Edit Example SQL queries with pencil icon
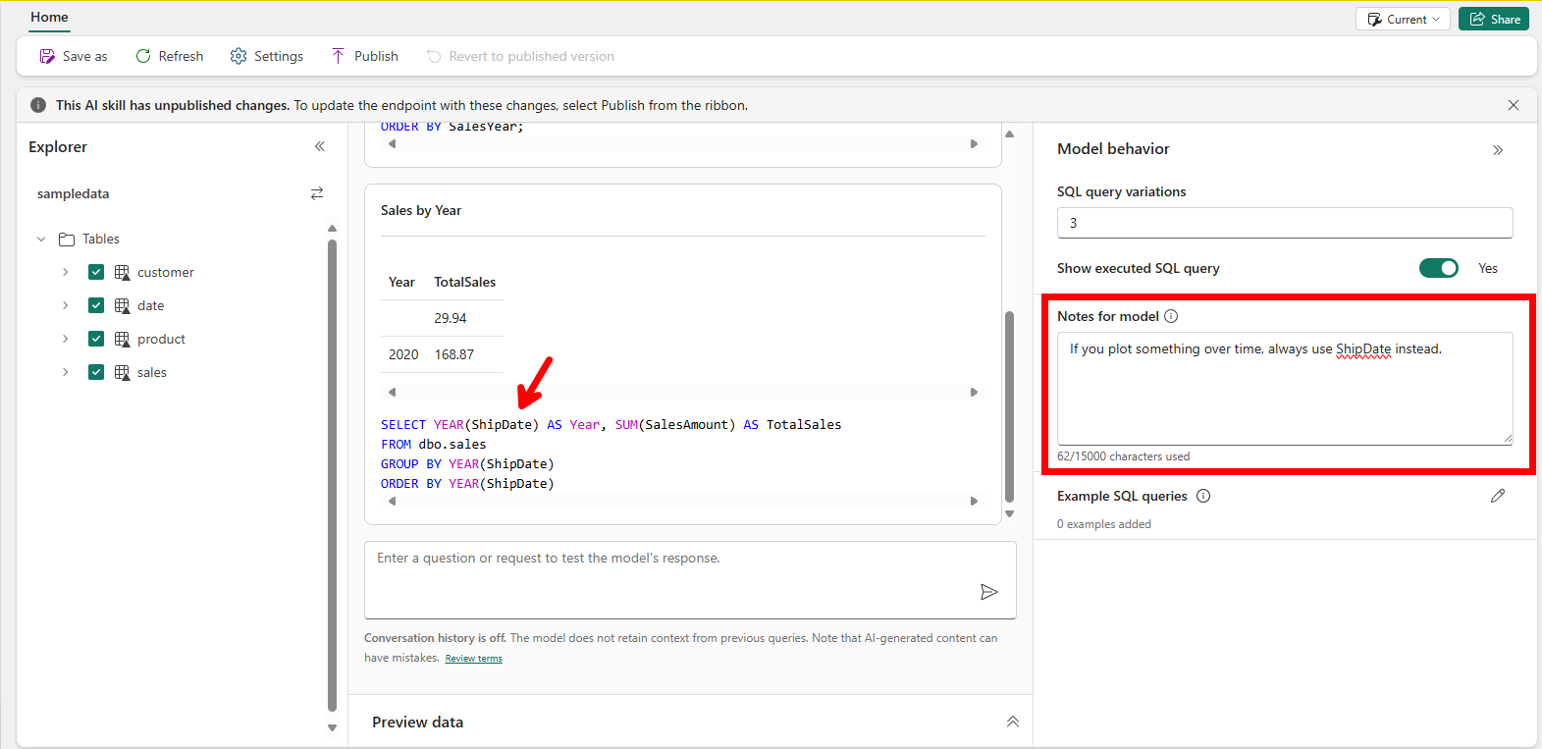Screen dimensions: 1542x749 click(1497, 496)
